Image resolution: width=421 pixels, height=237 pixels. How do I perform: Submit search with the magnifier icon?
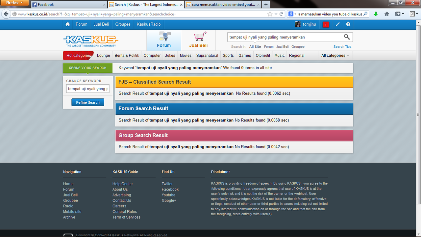coord(347,37)
